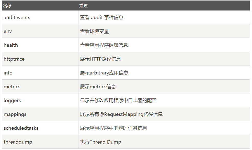Image resolution: width=252 pixels, height=150 pixels.
Task: Select the scheduledtasks name cell
Action: (40, 128)
